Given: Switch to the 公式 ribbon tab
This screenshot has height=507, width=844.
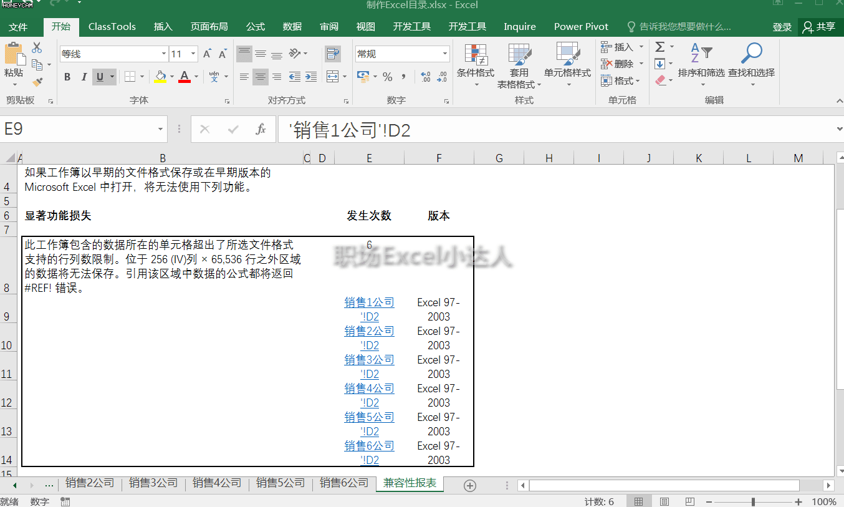Looking at the screenshot, I should point(255,27).
